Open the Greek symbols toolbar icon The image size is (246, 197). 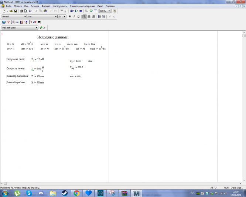pyautogui.click(x=35, y=22)
